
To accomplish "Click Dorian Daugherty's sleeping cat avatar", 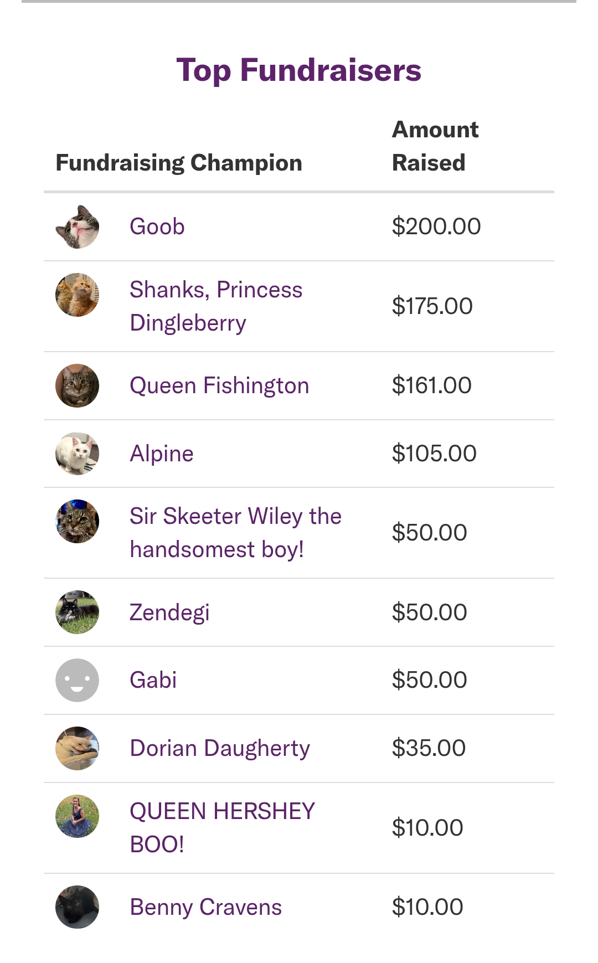I will (x=77, y=748).
